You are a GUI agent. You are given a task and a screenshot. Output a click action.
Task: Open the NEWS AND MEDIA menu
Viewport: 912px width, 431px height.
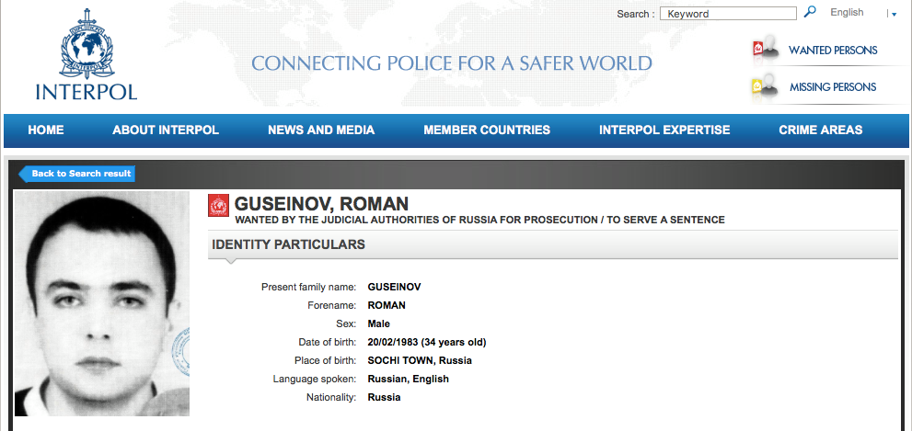click(321, 130)
